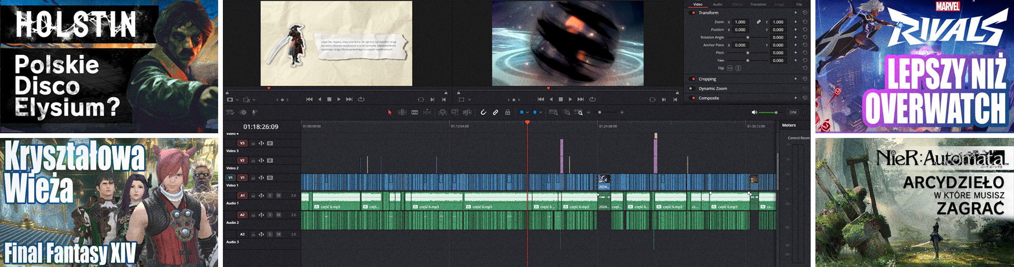Image resolution: width=1014 pixels, height=267 pixels.
Task: Adjust the Rotation Angle slider
Action: (x=748, y=37)
